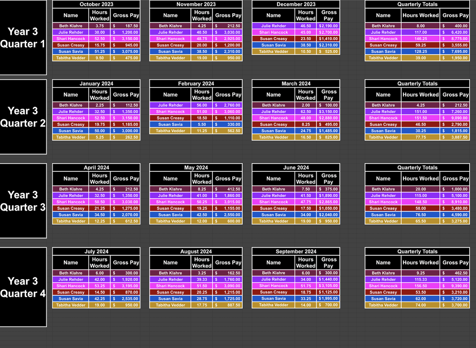This screenshot has width=476, height=348.
Task: Select Shari Hancock total 8,775.00 in Quarter 1 totals
Action: coord(455,39)
